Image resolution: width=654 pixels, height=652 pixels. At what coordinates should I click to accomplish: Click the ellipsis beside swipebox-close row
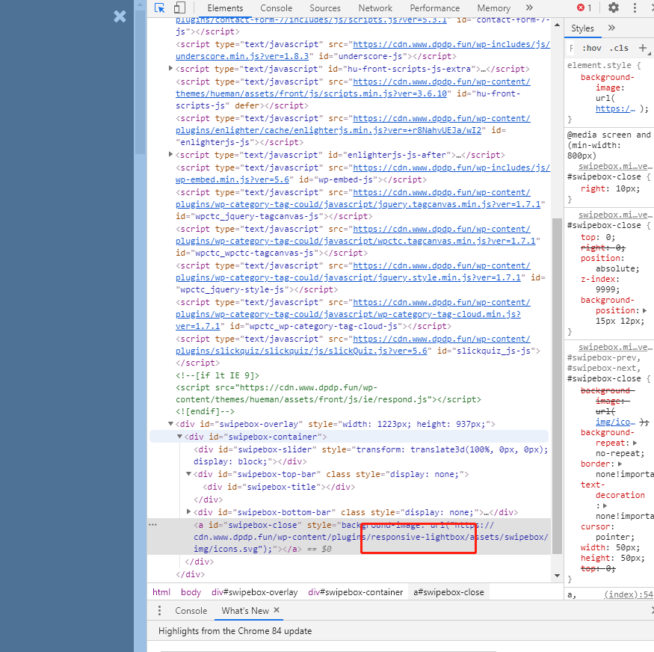click(152, 525)
